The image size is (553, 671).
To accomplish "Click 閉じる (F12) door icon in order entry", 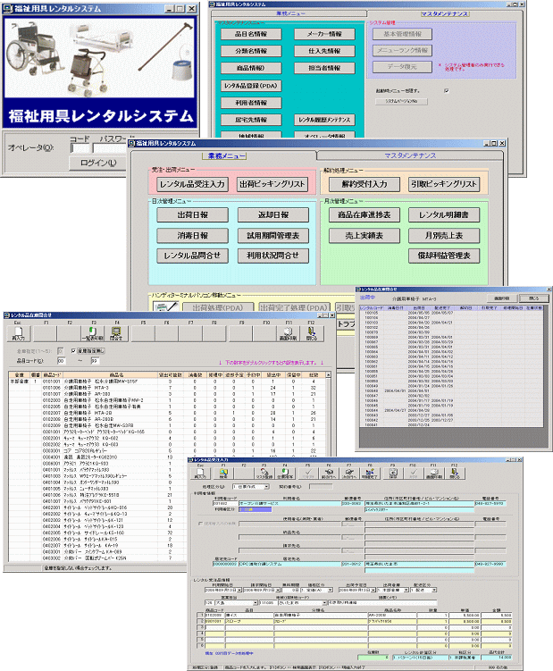I will coord(454,473).
